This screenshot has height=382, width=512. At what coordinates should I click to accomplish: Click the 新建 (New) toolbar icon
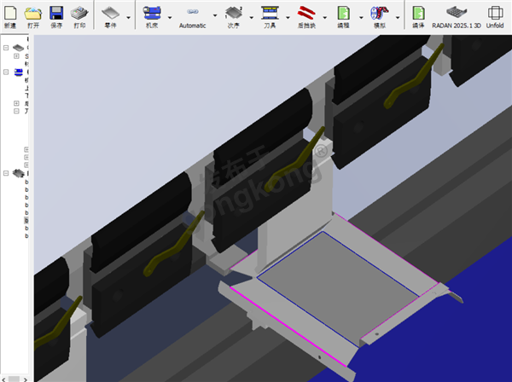[x=10, y=14]
